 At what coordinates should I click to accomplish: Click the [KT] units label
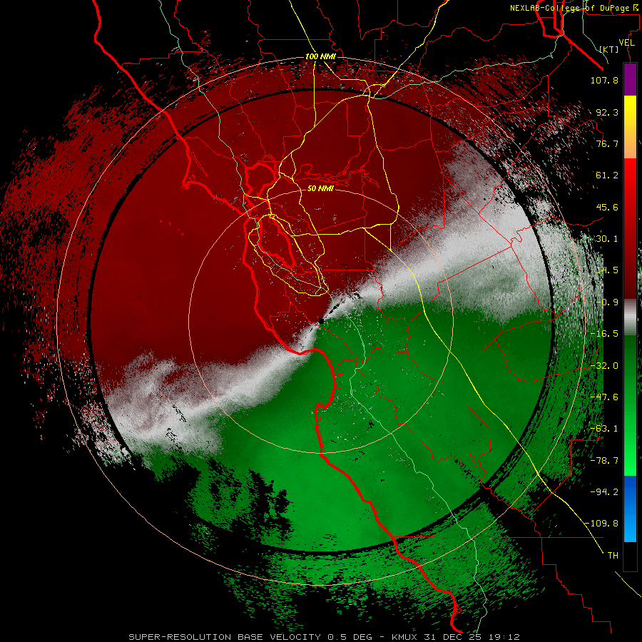(x=609, y=49)
